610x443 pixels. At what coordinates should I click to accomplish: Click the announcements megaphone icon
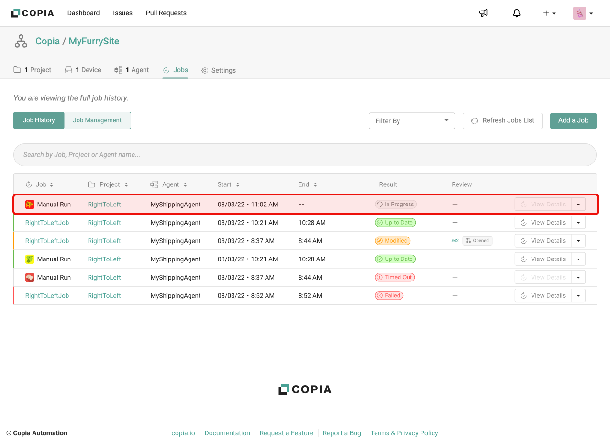pos(483,13)
